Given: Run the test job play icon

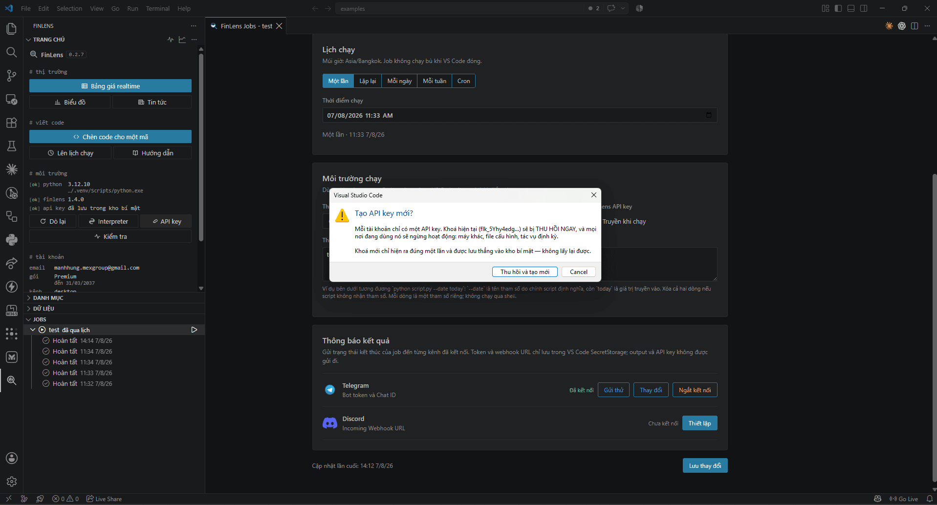Looking at the screenshot, I should 194,330.
